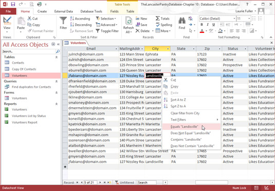The width and height of the screenshot is (275, 191).
Task: Choose Sort A to Z in the context menu
Action: [x=191, y=100]
